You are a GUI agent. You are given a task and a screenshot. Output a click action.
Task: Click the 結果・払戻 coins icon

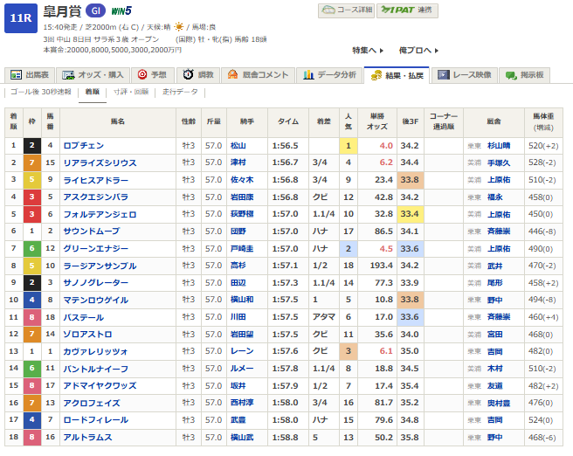[x=375, y=75]
